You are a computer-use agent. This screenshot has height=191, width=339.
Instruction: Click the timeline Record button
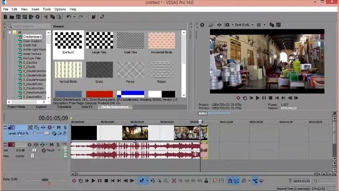tap(74, 180)
